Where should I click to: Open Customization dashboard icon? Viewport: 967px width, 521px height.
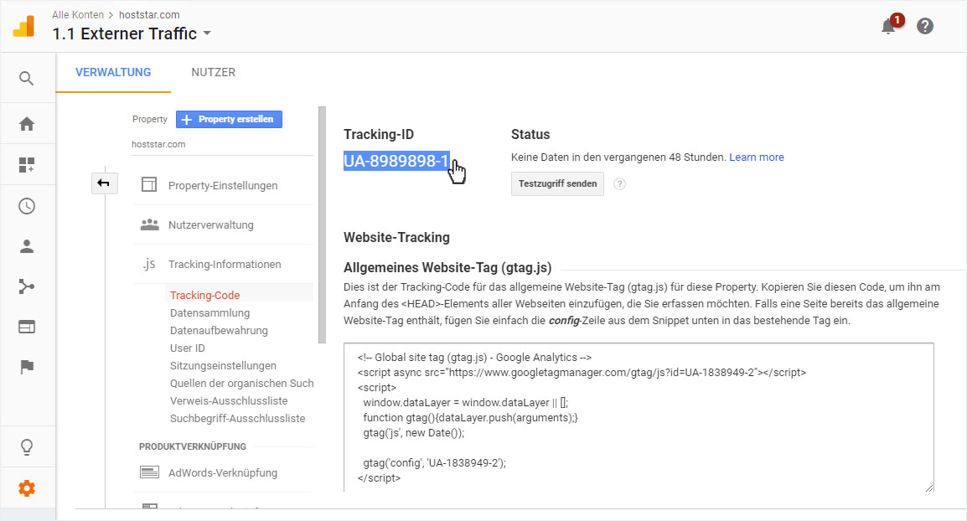[x=27, y=165]
